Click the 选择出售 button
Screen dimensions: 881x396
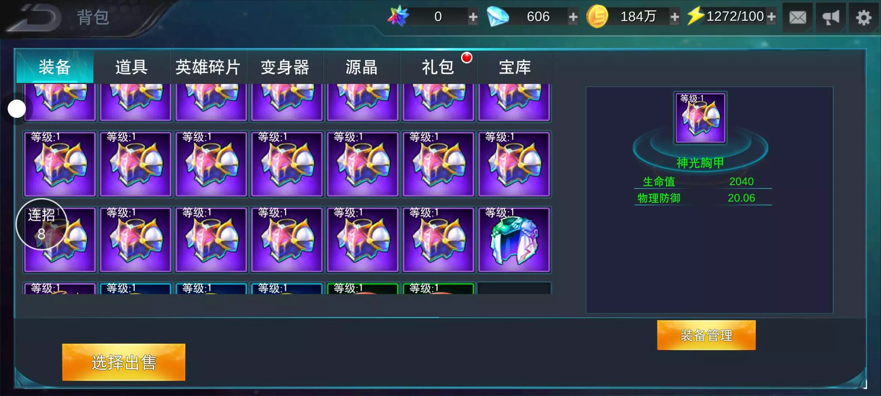[124, 362]
